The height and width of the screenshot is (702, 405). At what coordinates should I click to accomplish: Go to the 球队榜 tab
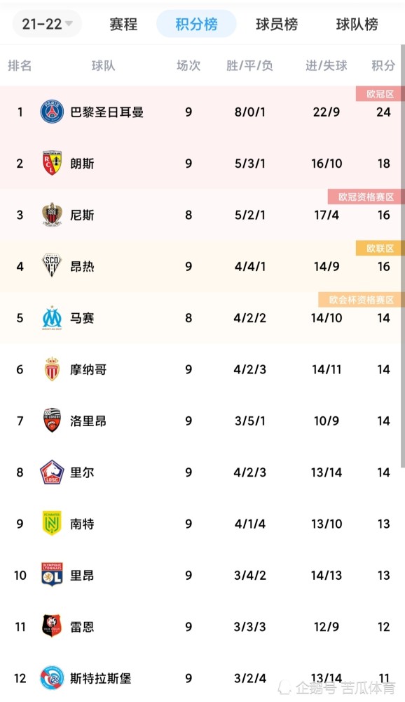pyautogui.click(x=357, y=24)
